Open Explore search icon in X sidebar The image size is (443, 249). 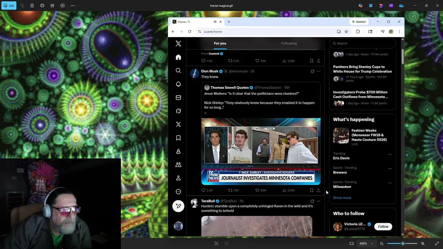[178, 71]
